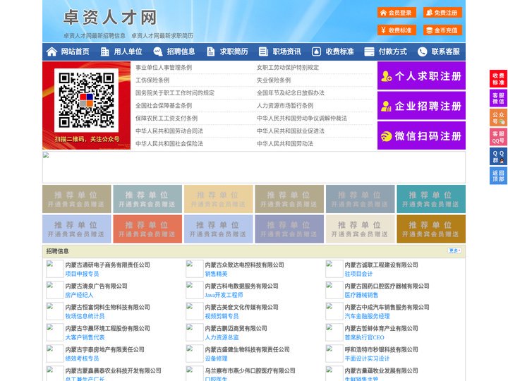Click the logo image of 内蒙古清泉广告有限公司
The image size is (508, 381).
pos(55,290)
